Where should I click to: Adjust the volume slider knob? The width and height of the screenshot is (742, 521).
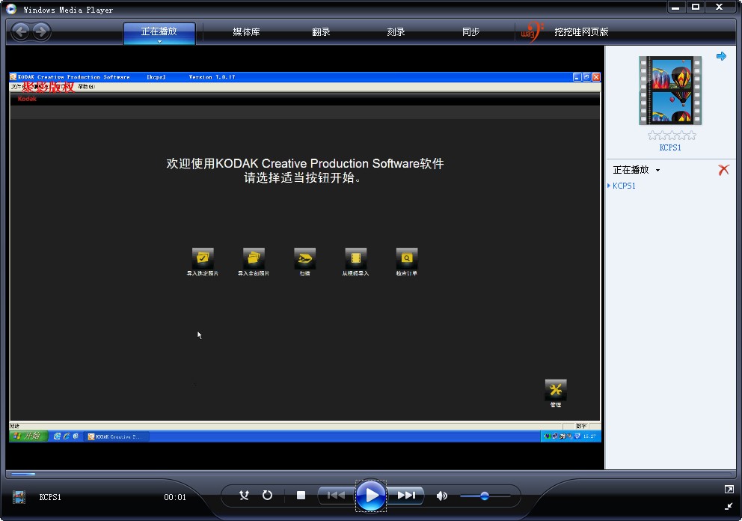tap(484, 496)
